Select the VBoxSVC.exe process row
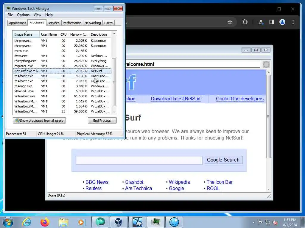305x228 pixels. point(62,91)
